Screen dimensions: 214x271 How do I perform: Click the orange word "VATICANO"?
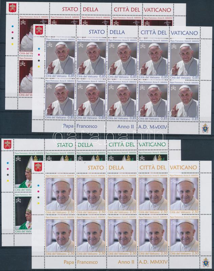point(184,167)
